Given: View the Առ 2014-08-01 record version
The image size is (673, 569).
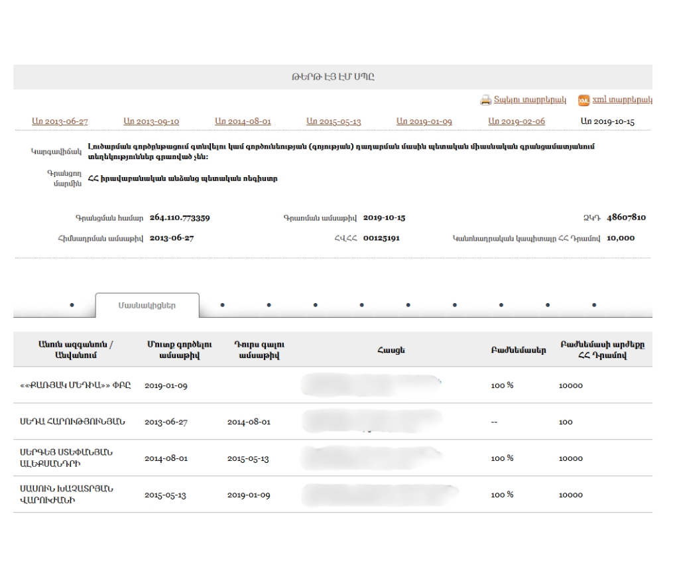Looking at the screenshot, I should pyautogui.click(x=243, y=121).
